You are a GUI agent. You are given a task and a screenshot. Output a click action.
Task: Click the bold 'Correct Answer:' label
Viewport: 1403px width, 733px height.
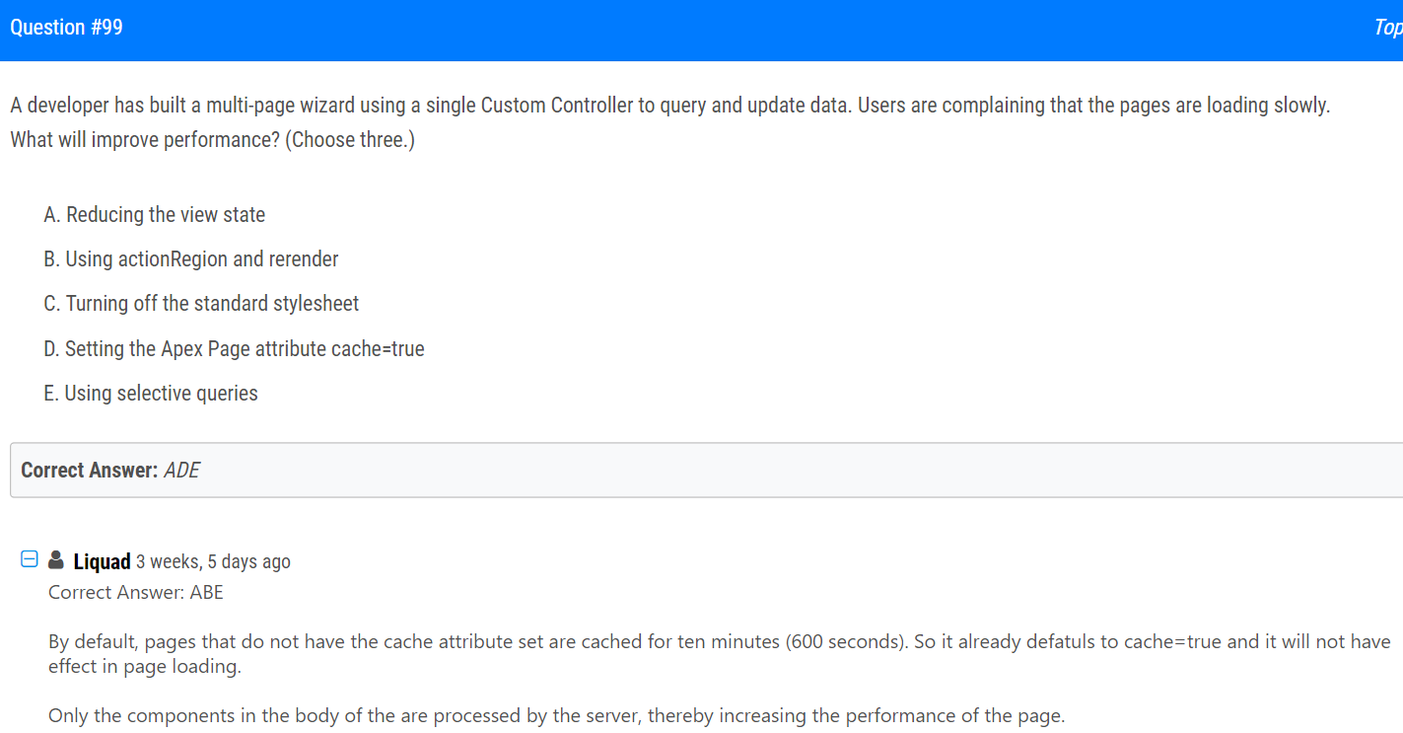click(x=90, y=470)
